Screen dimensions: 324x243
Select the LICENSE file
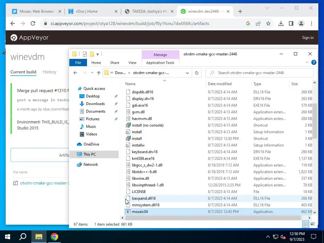tap(139, 192)
